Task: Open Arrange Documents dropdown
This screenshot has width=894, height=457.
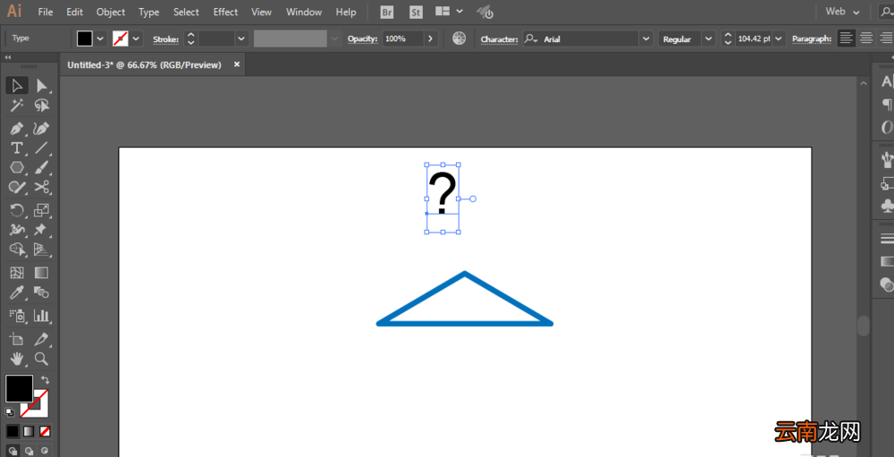Action: click(x=449, y=12)
